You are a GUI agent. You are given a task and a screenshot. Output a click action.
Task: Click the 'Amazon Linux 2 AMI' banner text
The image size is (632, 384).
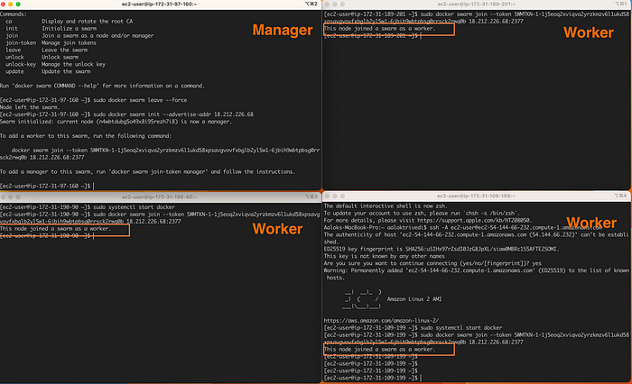[x=414, y=299]
